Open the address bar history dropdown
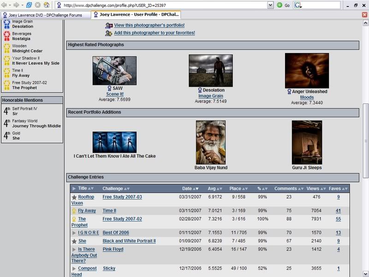The height and width of the screenshot is (277, 369). pos(270,5)
